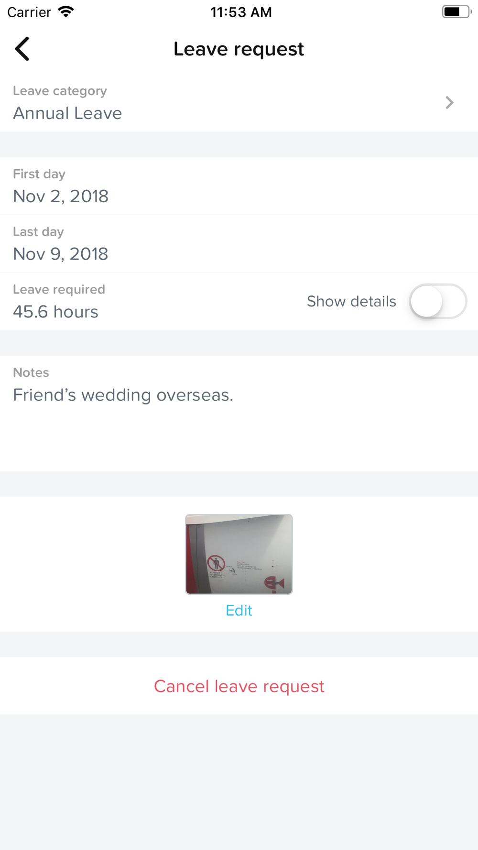Viewport: 478px width, 850px height.
Task: Tap the Leave category label
Action: (x=60, y=91)
